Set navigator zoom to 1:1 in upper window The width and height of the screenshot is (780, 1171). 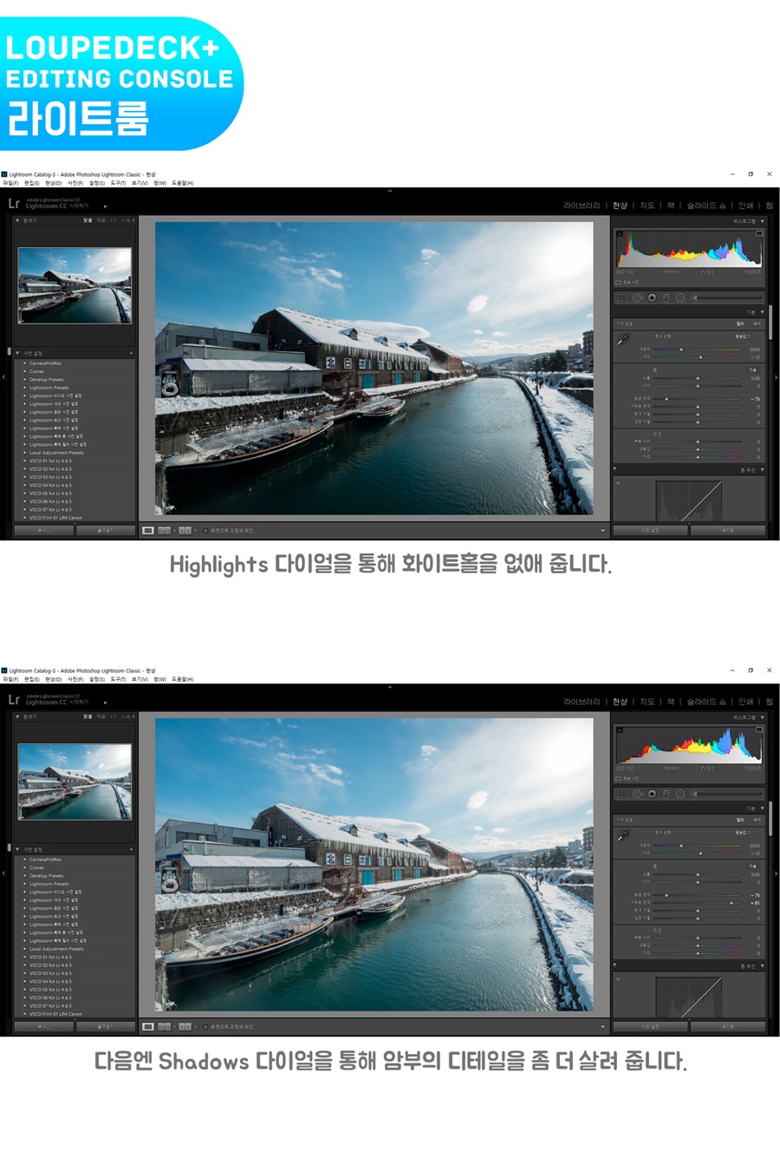pos(113,220)
